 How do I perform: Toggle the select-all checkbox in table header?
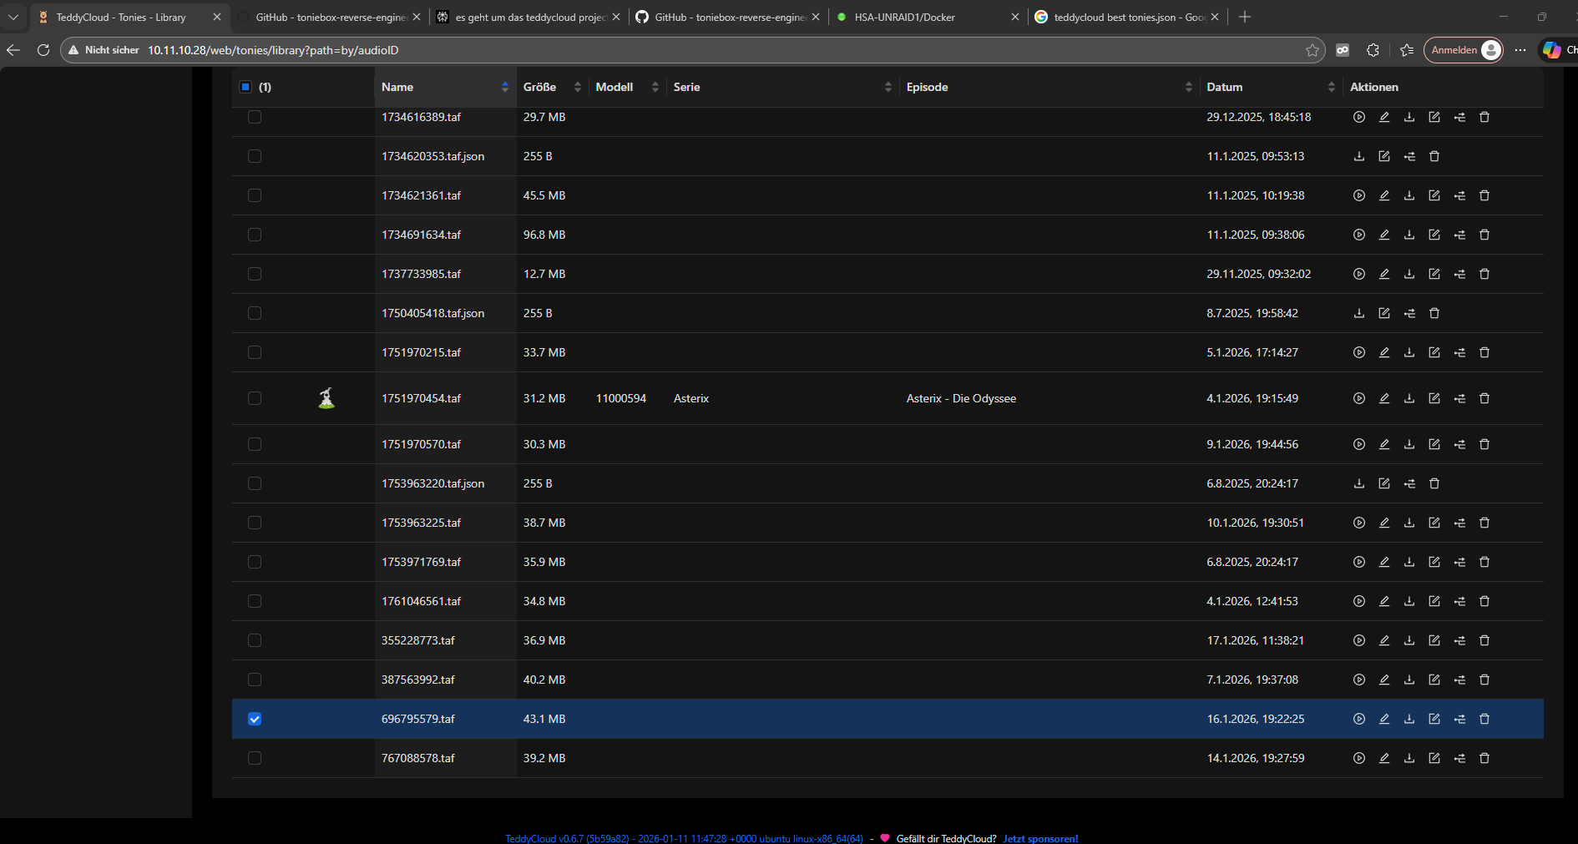pyautogui.click(x=245, y=87)
